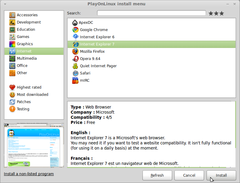The height and width of the screenshot is (183, 240).
Task: Open the Patches list label
Action: 24,102
